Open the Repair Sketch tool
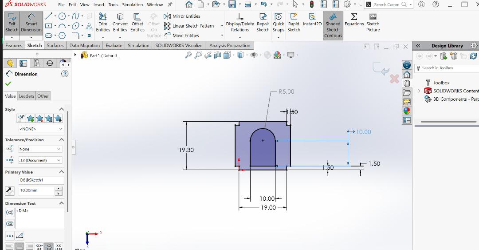Viewport: 479px width, 250px height. click(x=263, y=23)
